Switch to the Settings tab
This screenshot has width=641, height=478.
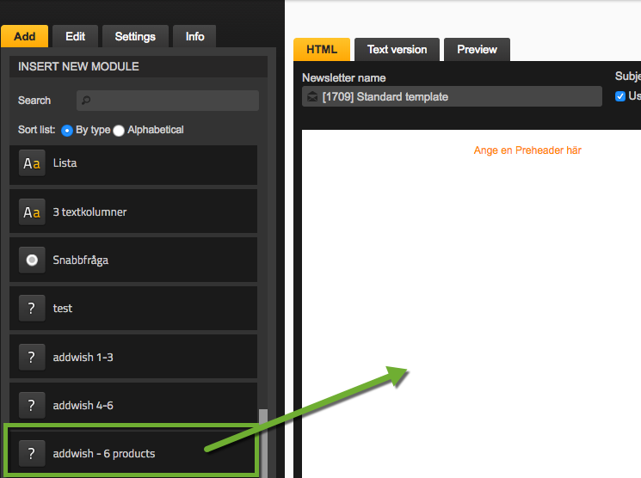(135, 36)
